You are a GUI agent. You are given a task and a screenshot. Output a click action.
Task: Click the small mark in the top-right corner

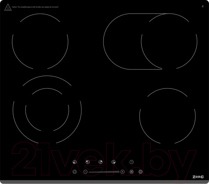[202, 7]
